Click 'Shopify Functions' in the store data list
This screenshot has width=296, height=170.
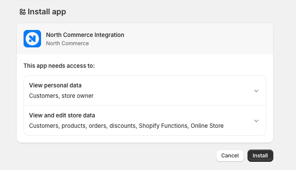(x=164, y=126)
